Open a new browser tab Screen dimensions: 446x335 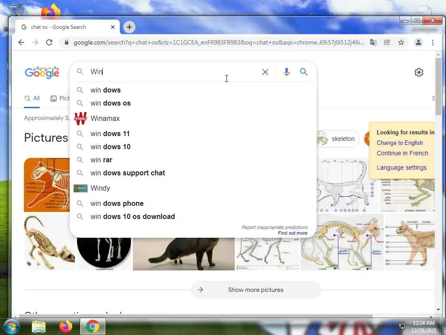click(x=129, y=27)
